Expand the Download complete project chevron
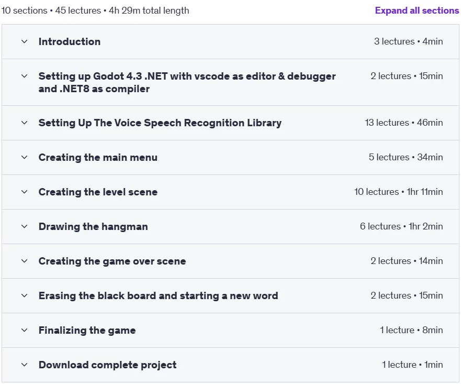The image size is (461, 384). pos(25,365)
